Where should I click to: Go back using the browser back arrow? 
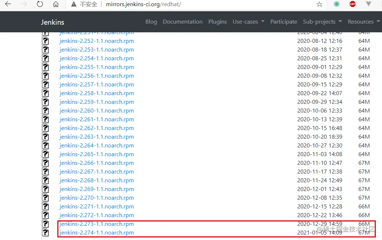[x=8, y=4]
